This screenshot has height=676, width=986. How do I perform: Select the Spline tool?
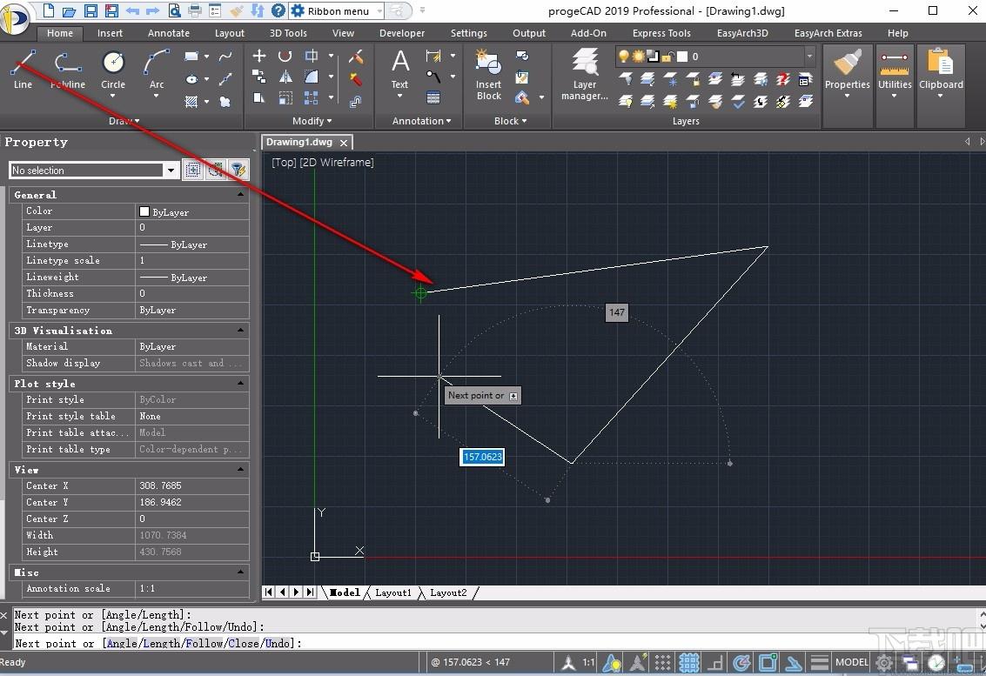tap(225, 57)
